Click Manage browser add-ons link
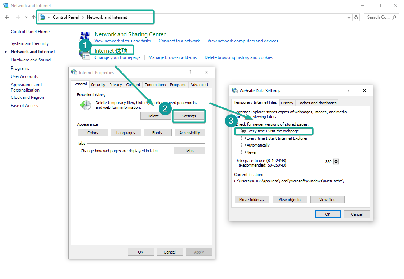The width and height of the screenshot is (404, 279). click(x=173, y=57)
